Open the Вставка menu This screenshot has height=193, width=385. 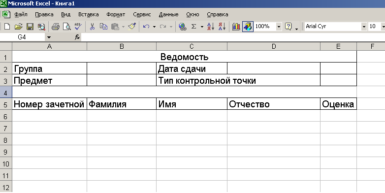[x=89, y=14]
